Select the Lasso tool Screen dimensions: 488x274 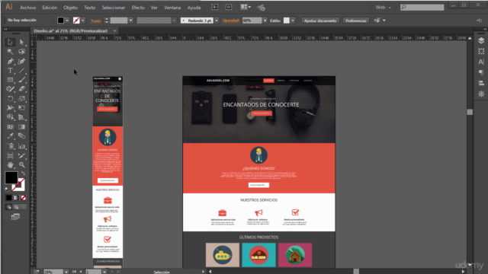(x=21, y=52)
